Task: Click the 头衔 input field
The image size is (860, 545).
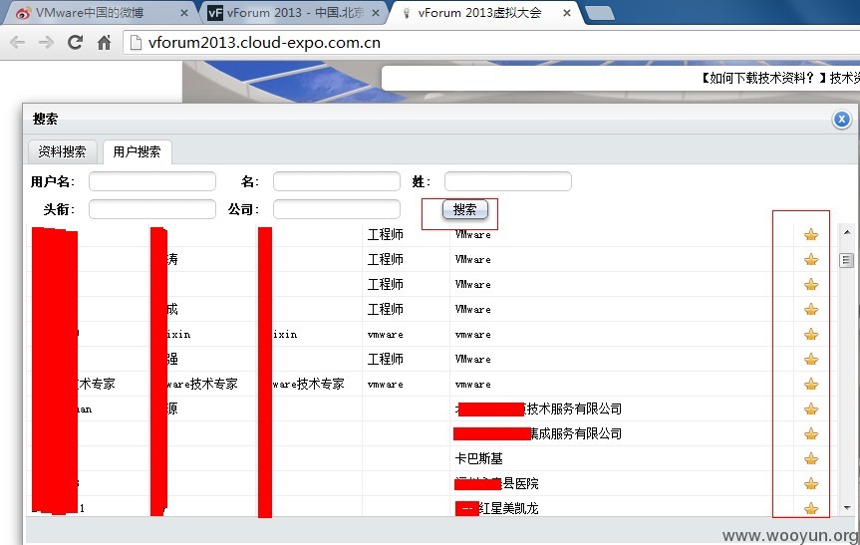Action: click(x=151, y=209)
